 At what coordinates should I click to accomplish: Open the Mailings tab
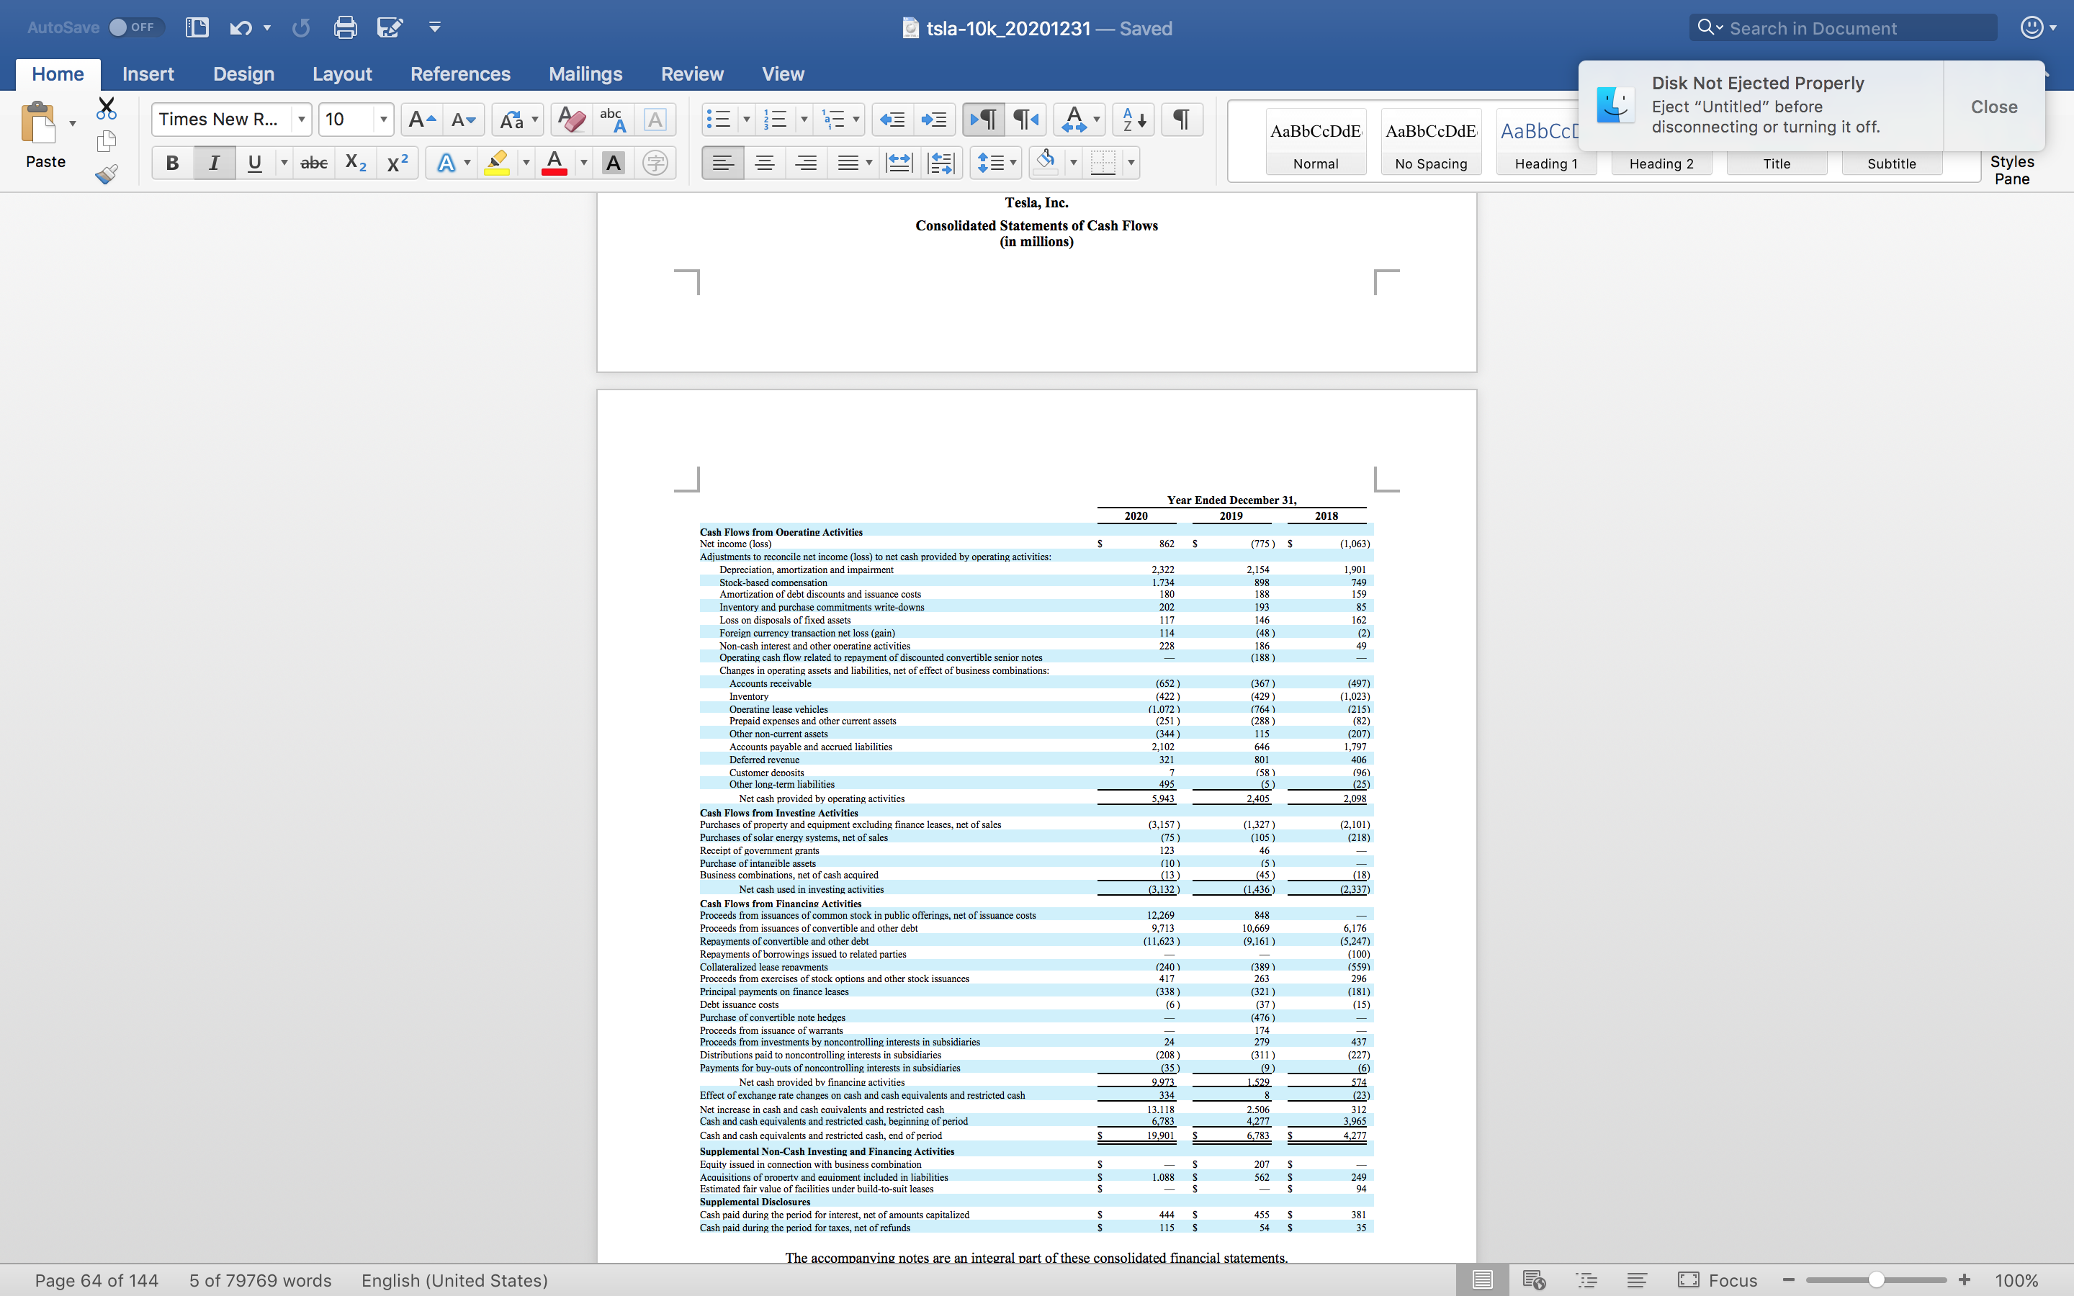[585, 73]
